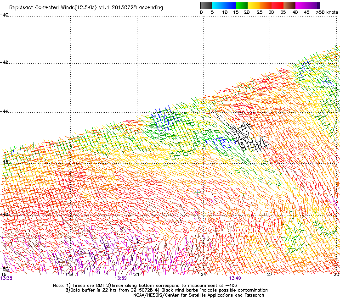Click the purple '13:38' time label
340x298 pixels.
[x=6, y=278]
